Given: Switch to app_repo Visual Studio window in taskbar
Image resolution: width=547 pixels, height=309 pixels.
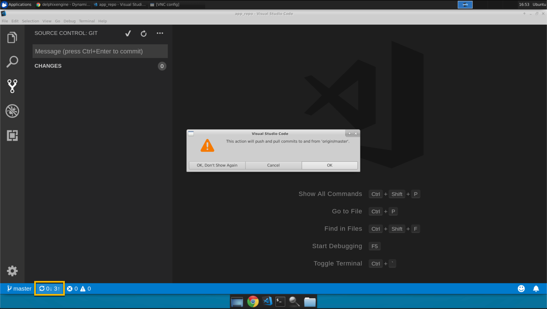Looking at the screenshot, I should click(119, 5).
